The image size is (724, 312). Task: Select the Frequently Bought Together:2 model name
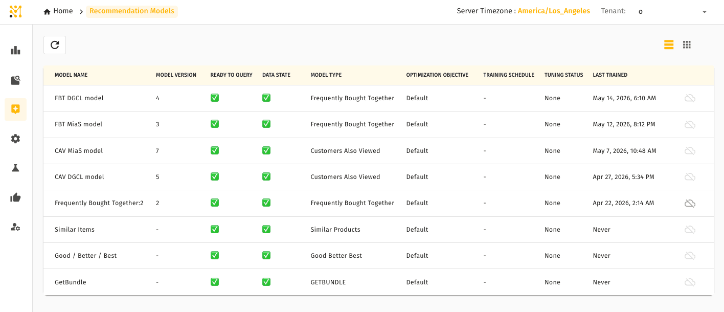tap(99, 203)
